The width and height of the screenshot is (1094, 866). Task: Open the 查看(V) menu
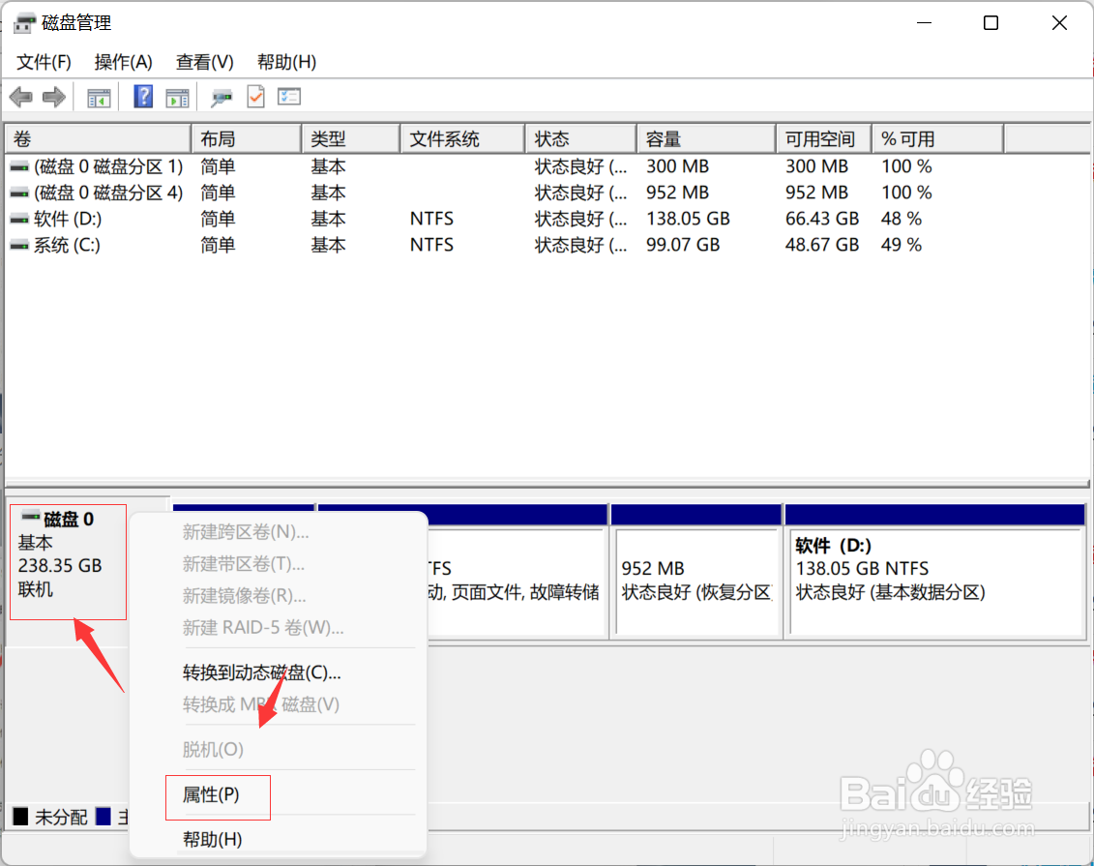(x=202, y=61)
